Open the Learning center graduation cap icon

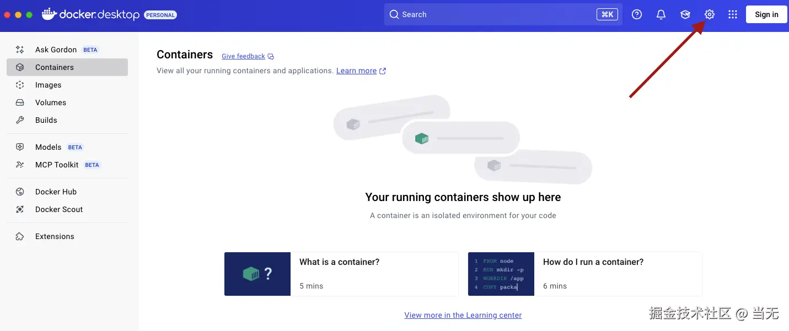685,14
